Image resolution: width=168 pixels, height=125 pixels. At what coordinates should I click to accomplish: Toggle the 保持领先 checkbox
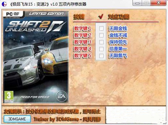coord(101,42)
